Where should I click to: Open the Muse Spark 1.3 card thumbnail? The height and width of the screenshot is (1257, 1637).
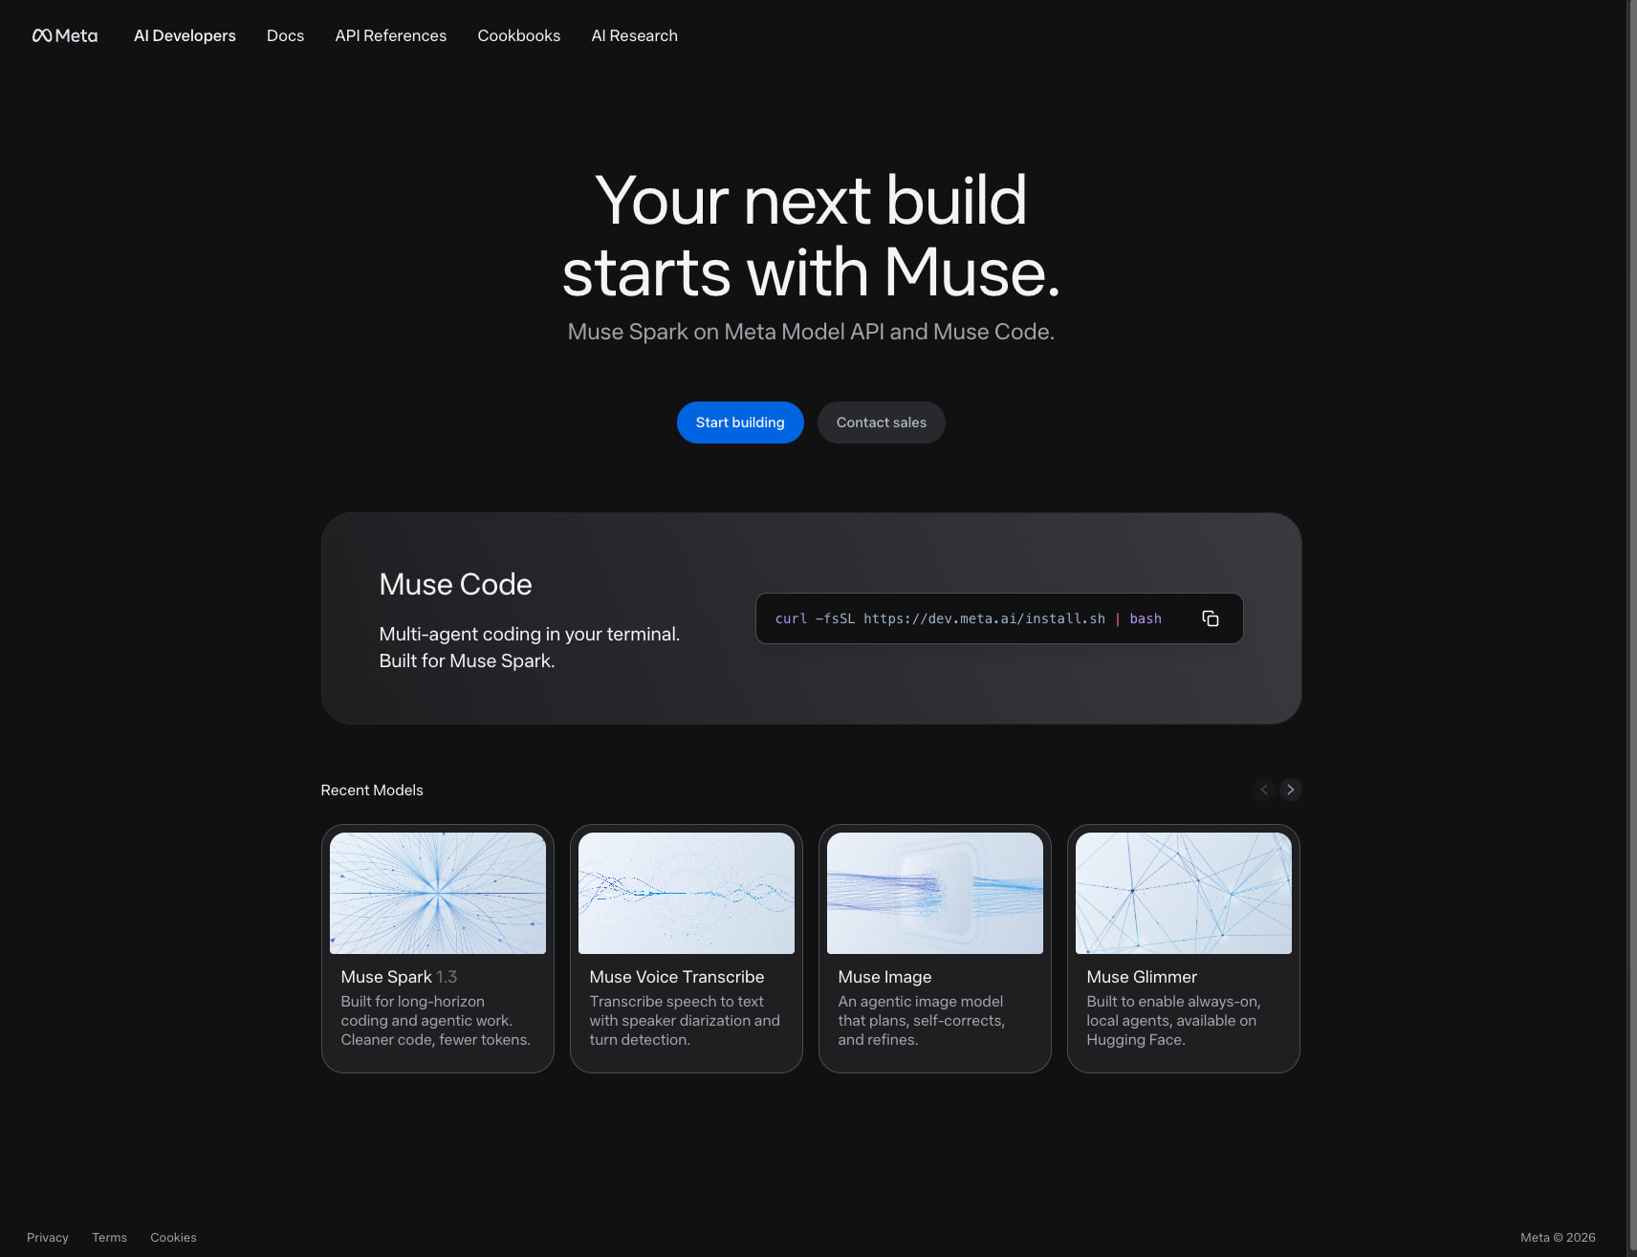(x=438, y=893)
